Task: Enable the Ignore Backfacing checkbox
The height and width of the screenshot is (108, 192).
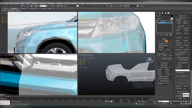Action: [158, 46]
